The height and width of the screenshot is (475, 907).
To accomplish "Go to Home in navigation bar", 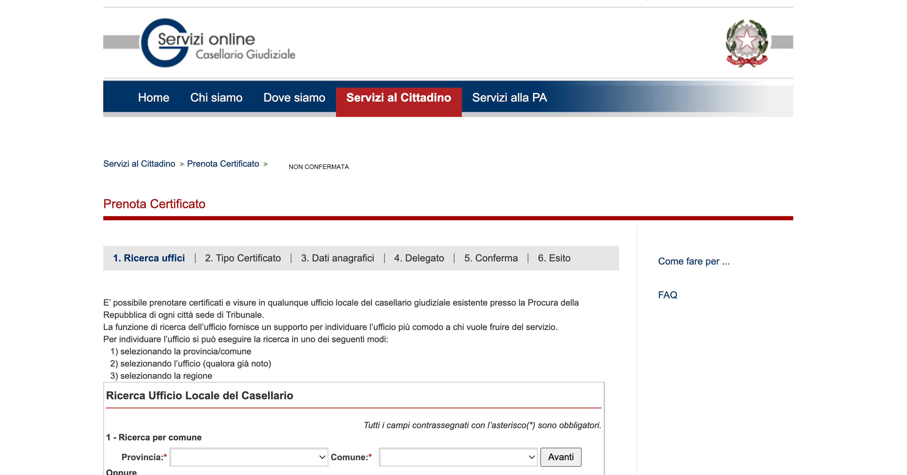I will click(x=154, y=98).
